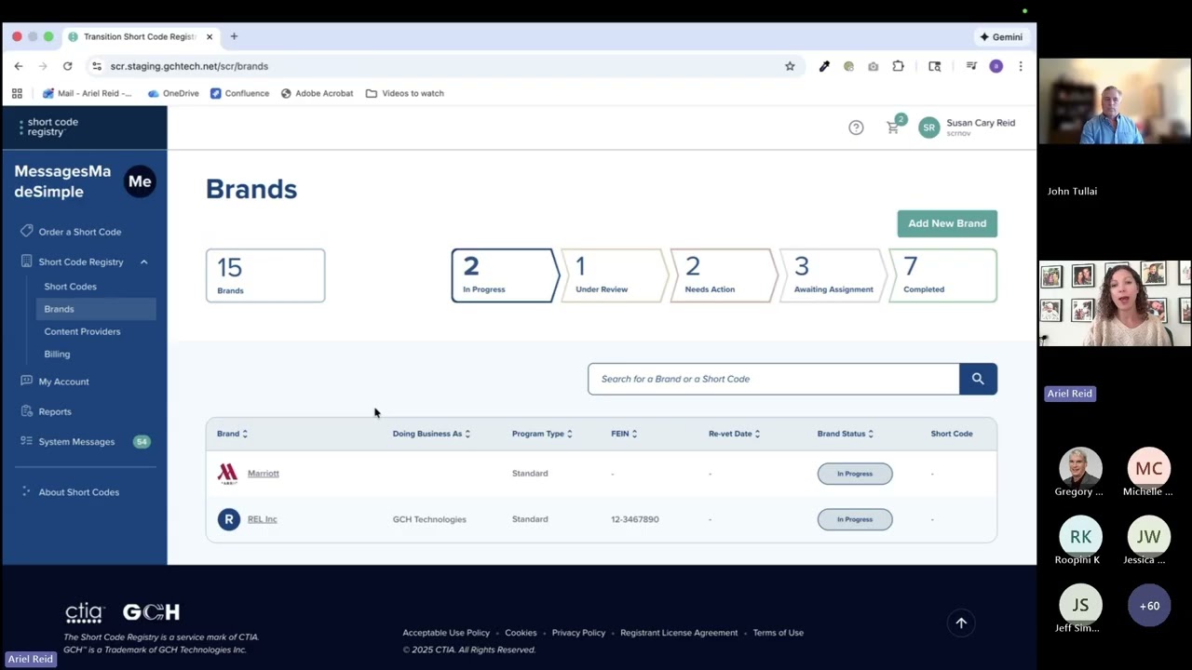This screenshot has height=670, width=1192.
Task: Sort by Re-vet Date column
Action: pyautogui.click(x=734, y=434)
